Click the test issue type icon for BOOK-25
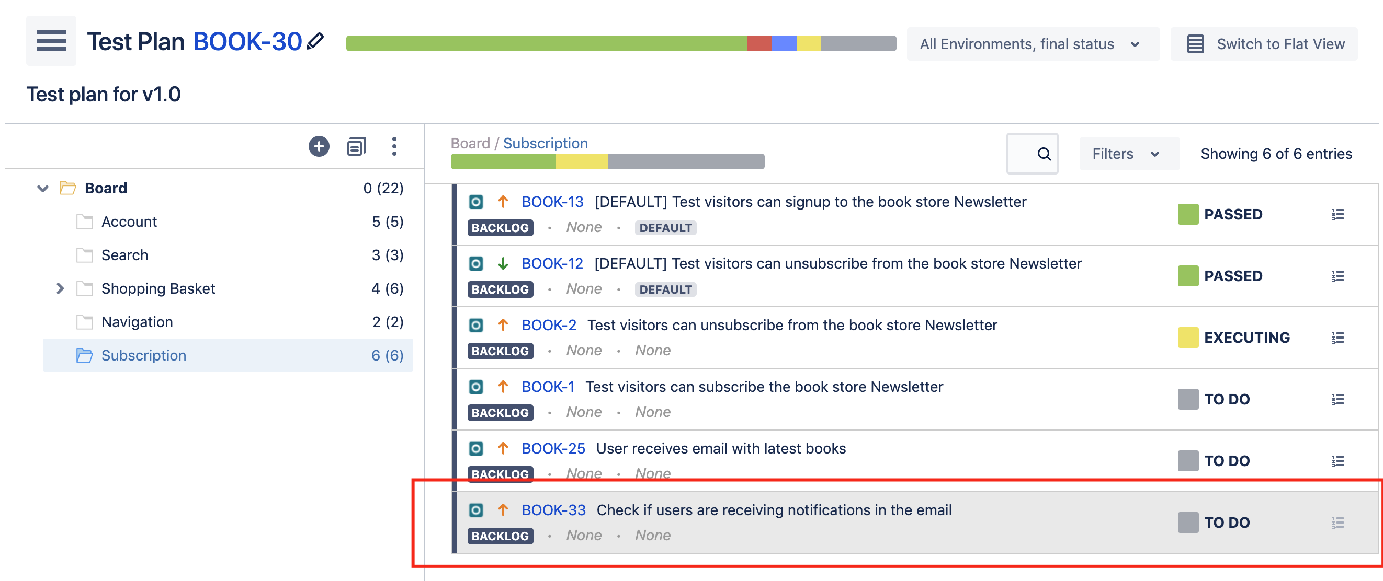 point(475,448)
